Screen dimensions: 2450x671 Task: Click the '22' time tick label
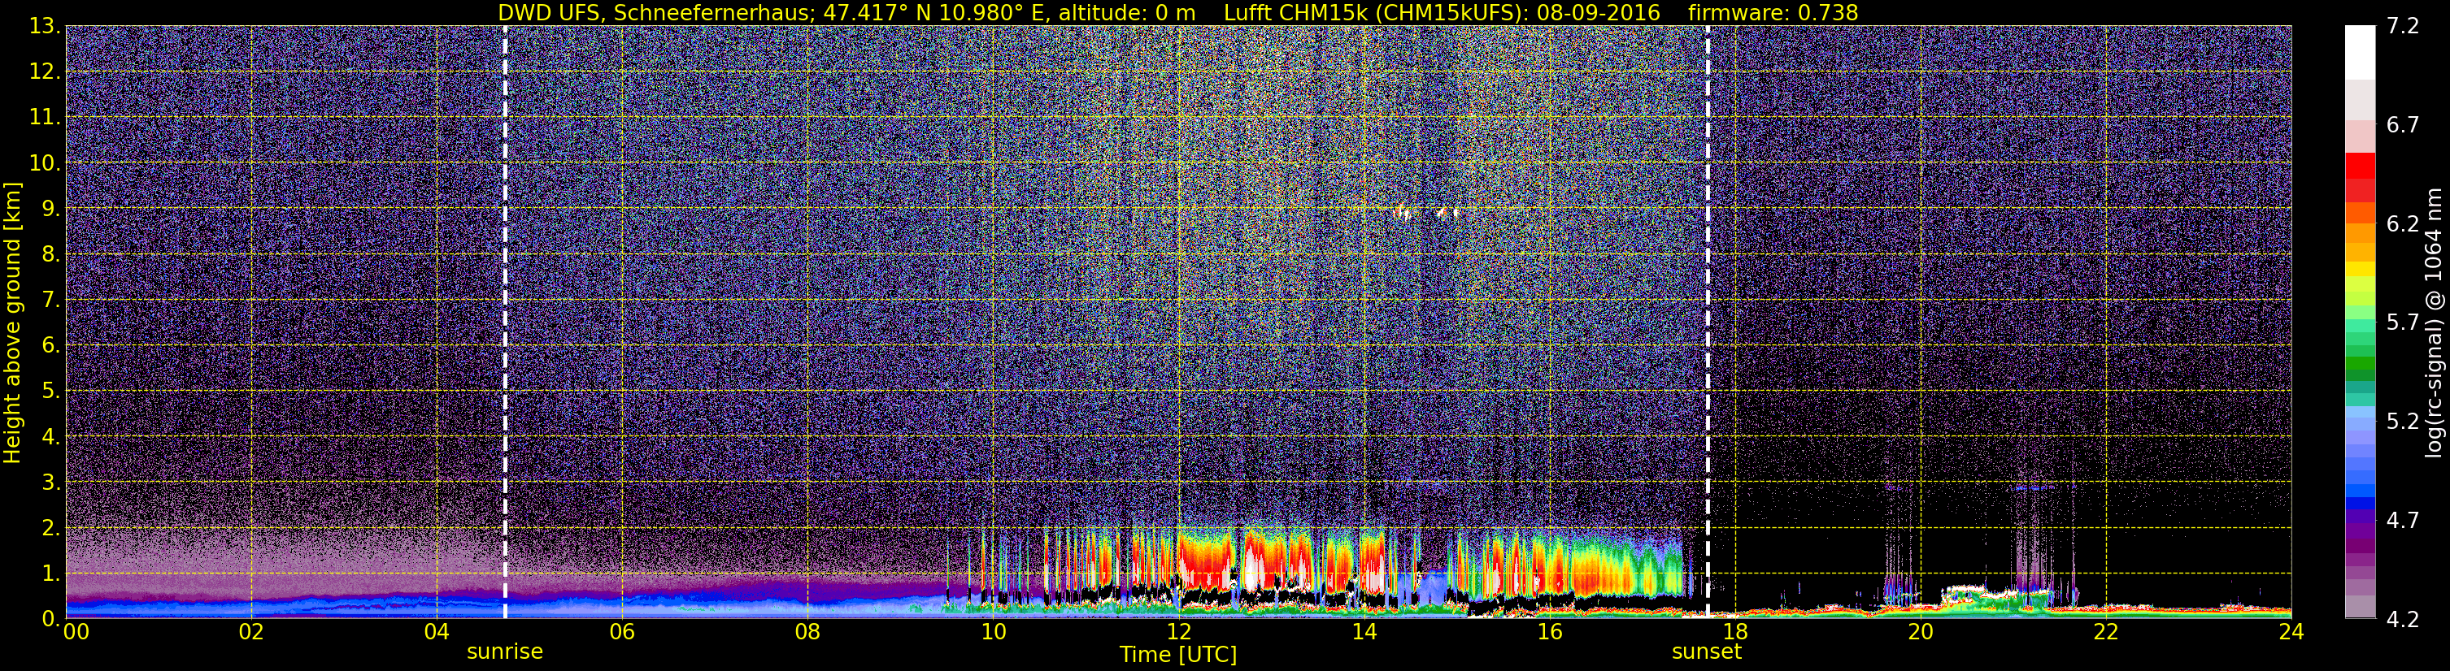point(2106,632)
